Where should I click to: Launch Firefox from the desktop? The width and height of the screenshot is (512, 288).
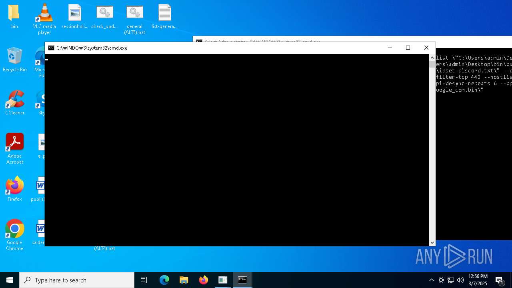pyautogui.click(x=14, y=190)
